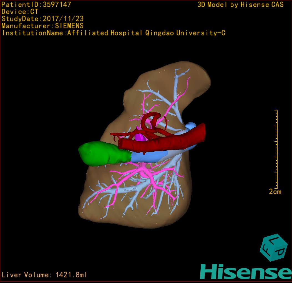Click the Manufacturer:SIEMENS text
292x283 pixels.
tap(42, 26)
